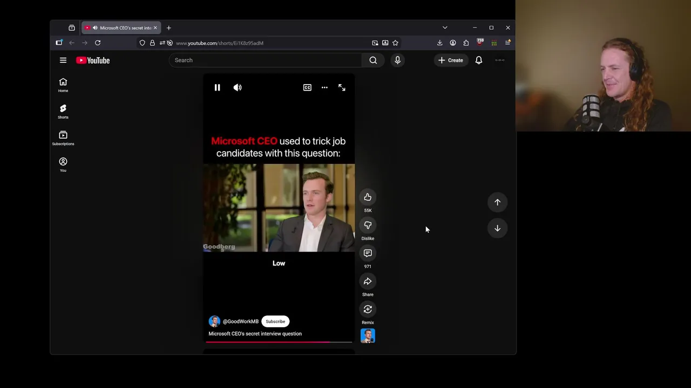Viewport: 691px width, 388px height.
Task: Open the YouTube hamburger guide menu
Action: click(63, 60)
